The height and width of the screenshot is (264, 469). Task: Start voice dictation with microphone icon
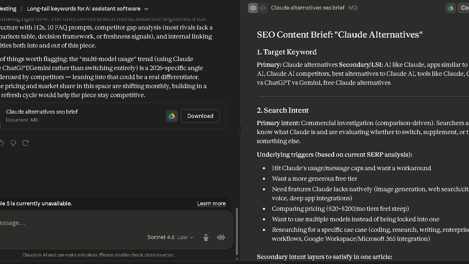pyautogui.click(x=206, y=237)
